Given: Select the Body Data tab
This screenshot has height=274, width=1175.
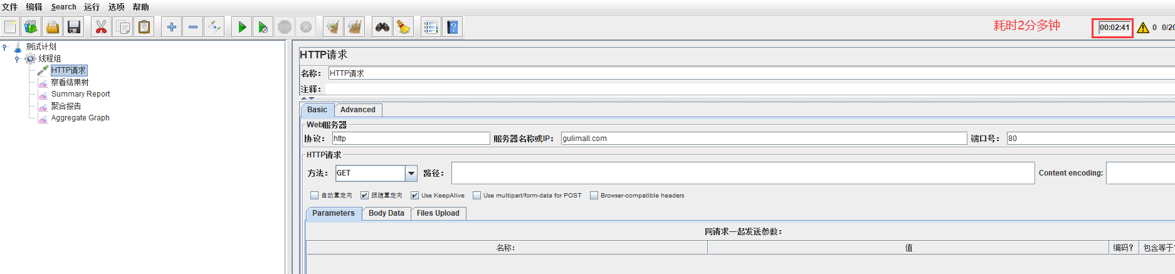Looking at the screenshot, I should 386,213.
